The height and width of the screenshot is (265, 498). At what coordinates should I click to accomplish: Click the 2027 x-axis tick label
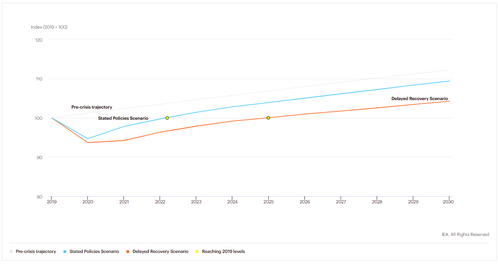tap(341, 202)
